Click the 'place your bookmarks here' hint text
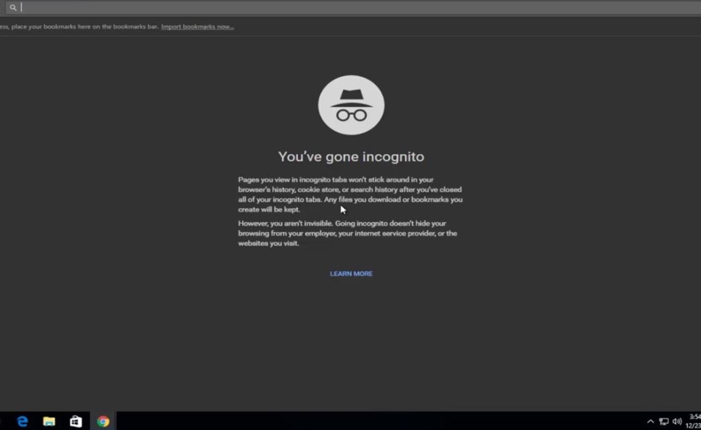This screenshot has height=430, width=701. [x=80, y=27]
